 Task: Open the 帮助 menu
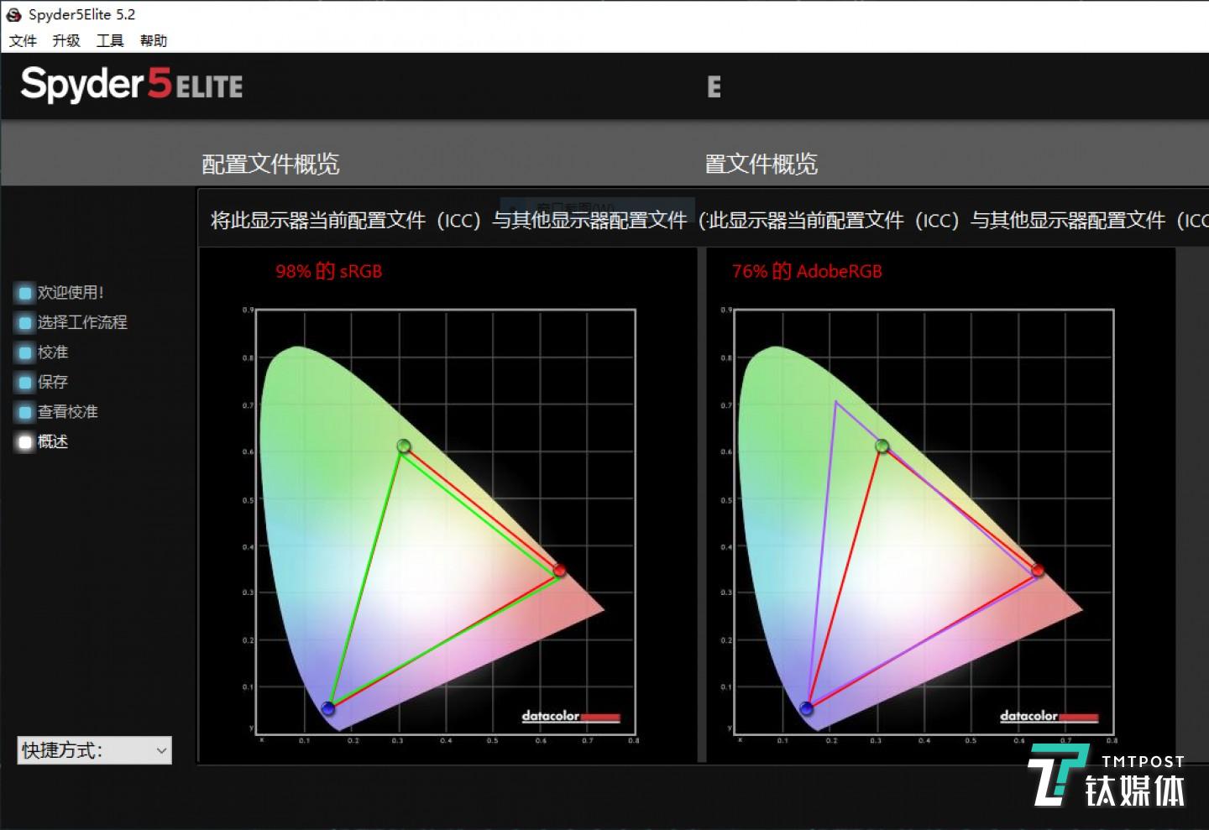(x=154, y=40)
